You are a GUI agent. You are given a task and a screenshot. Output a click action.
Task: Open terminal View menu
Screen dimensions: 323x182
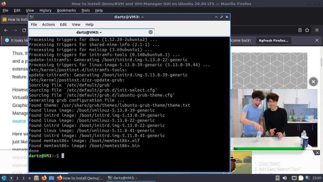[76, 25]
